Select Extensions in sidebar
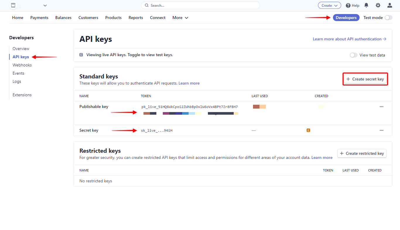The height and width of the screenshot is (230, 400). [x=22, y=95]
